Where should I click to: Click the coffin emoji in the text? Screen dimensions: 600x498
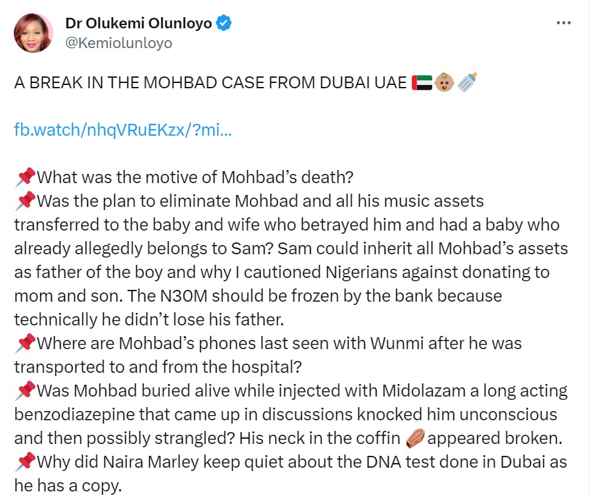tap(415, 438)
